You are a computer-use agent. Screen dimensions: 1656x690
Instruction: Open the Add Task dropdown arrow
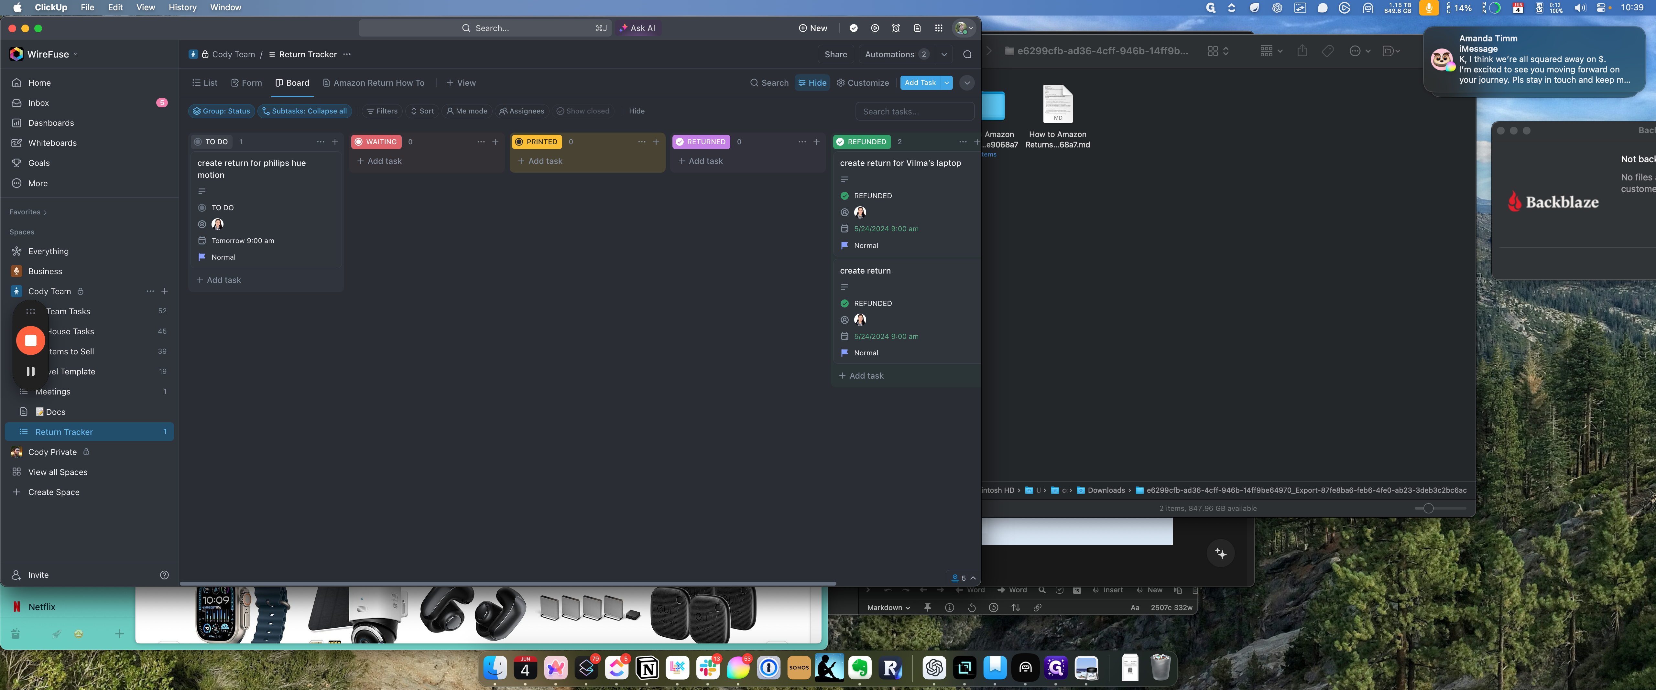[x=946, y=83]
